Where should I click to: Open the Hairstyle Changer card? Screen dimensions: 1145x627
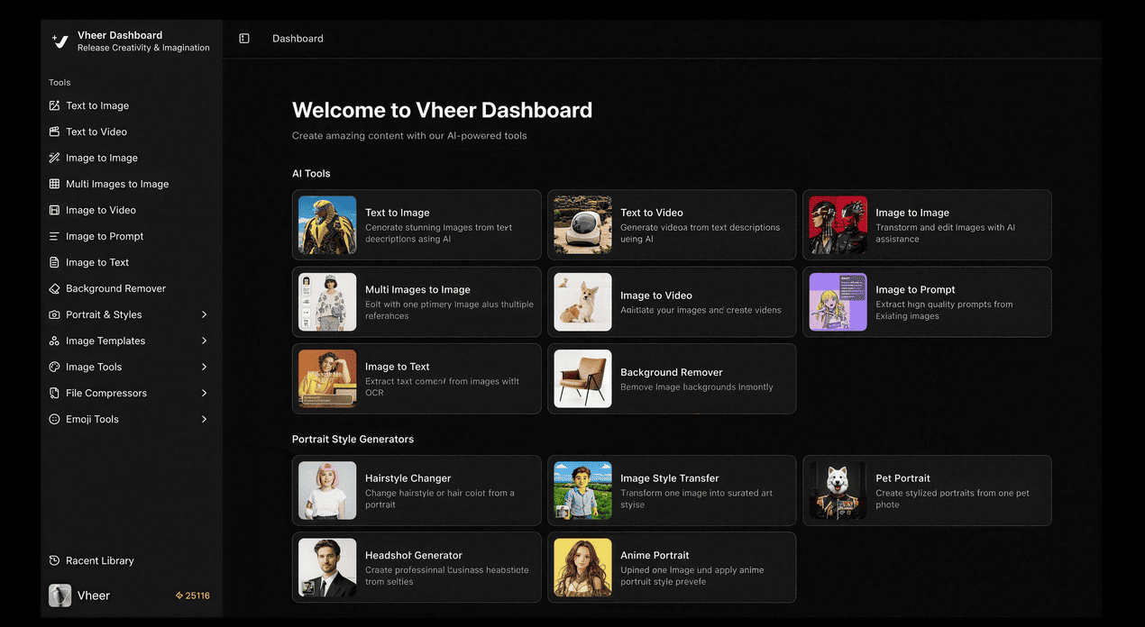point(416,490)
